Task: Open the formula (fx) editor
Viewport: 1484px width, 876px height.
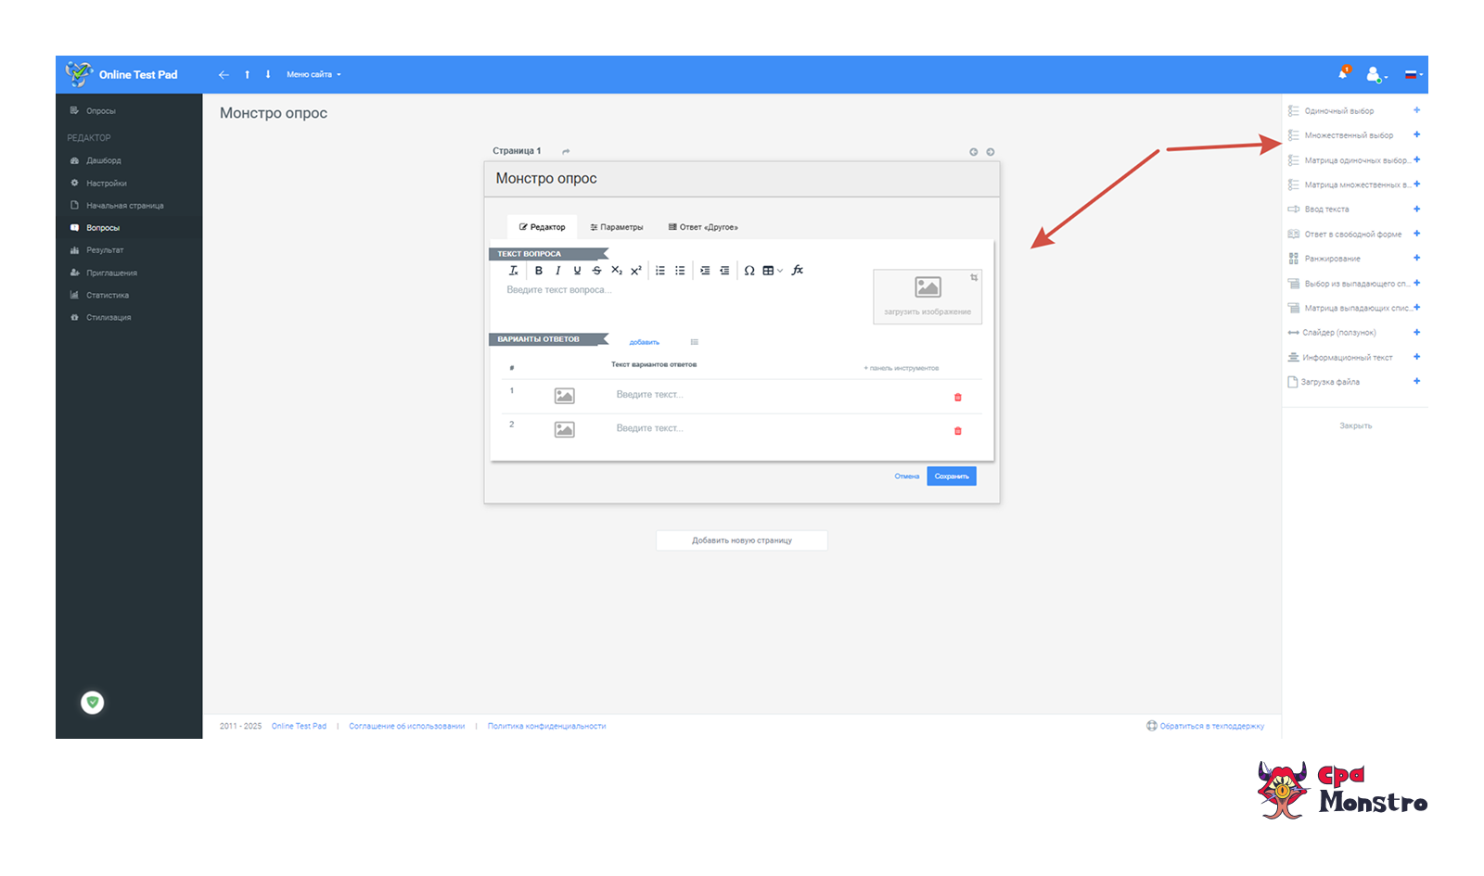Action: 798,271
